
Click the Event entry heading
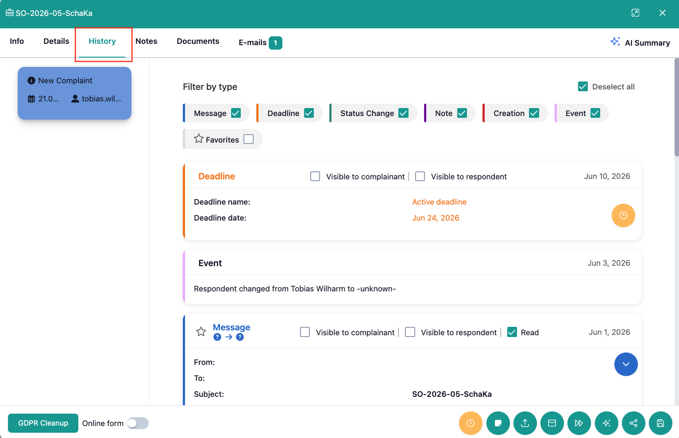pos(210,263)
